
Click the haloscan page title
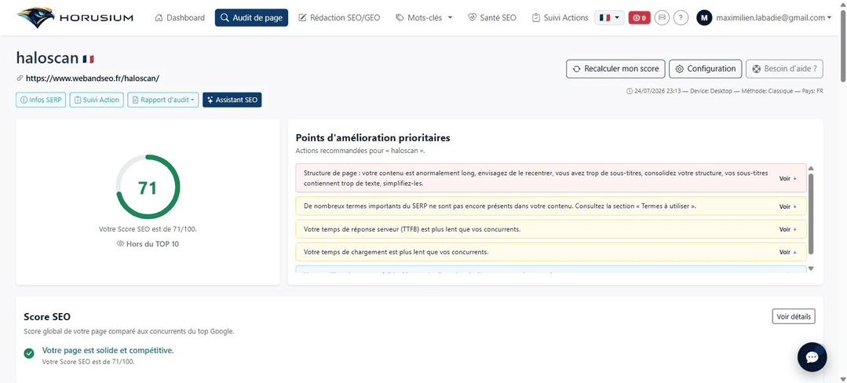click(x=48, y=58)
